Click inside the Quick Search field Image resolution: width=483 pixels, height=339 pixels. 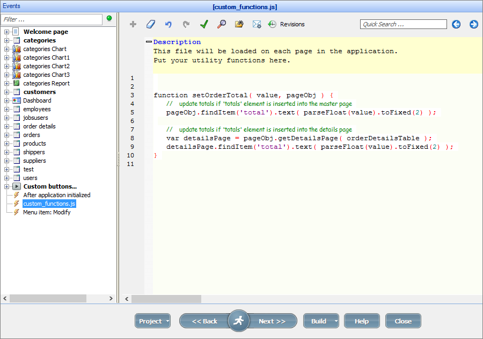click(x=403, y=24)
